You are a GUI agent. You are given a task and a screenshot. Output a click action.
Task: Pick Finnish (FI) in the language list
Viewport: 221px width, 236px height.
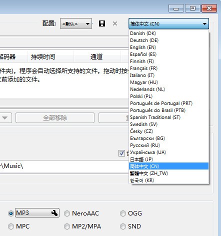[x=168, y=61]
